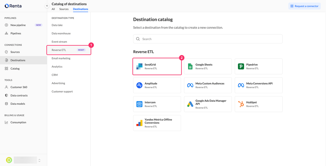Select Google Ads Data Manager API title

coord(211,102)
